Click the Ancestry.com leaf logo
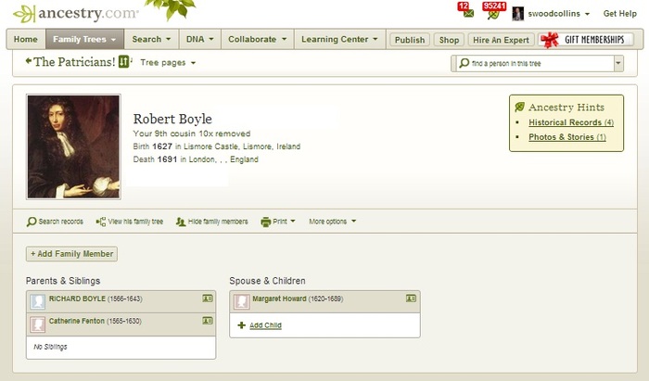The height and width of the screenshot is (381, 649). click(23, 14)
